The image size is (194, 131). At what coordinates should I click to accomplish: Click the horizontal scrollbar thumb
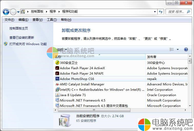point(94,110)
